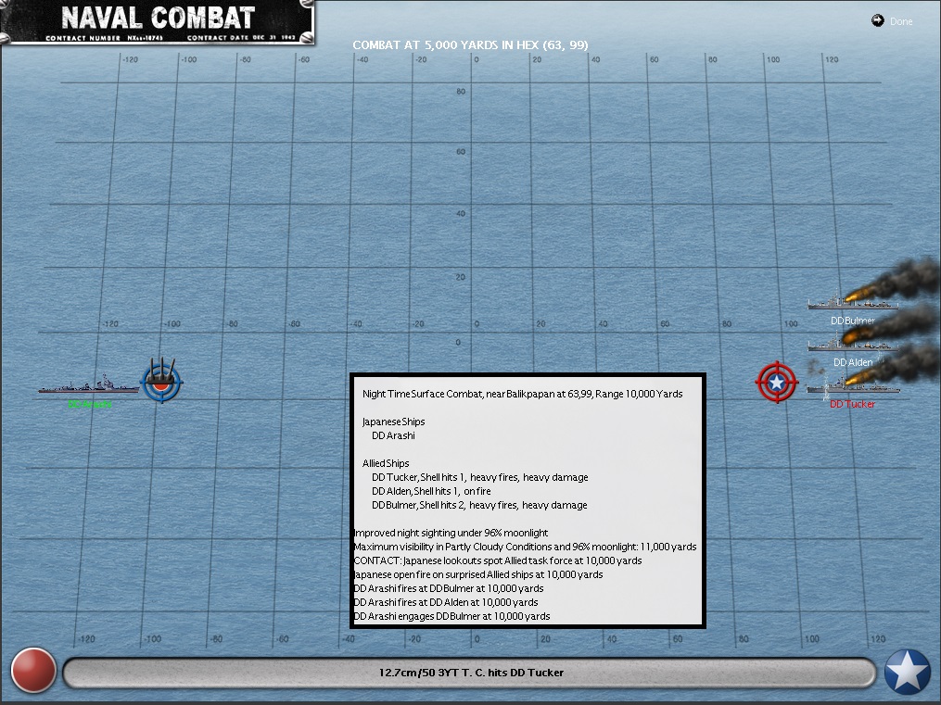Viewport: 941px width, 705px height.
Task: Click the red DD Tucker label
Action: pos(852,404)
